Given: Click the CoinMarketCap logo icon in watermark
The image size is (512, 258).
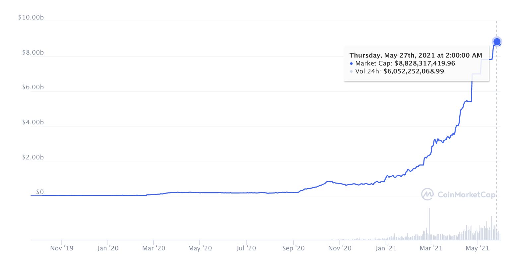Looking at the screenshot, I should (x=427, y=194).
